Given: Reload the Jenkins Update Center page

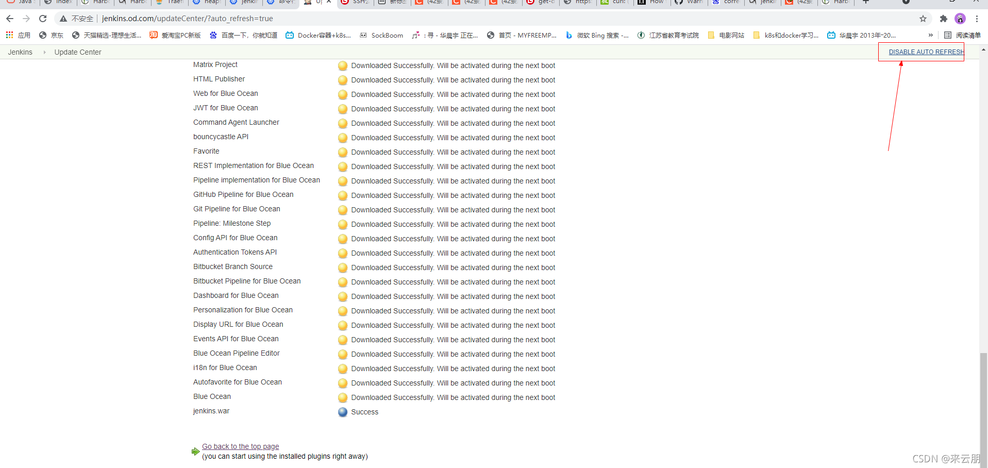Looking at the screenshot, I should [43, 19].
